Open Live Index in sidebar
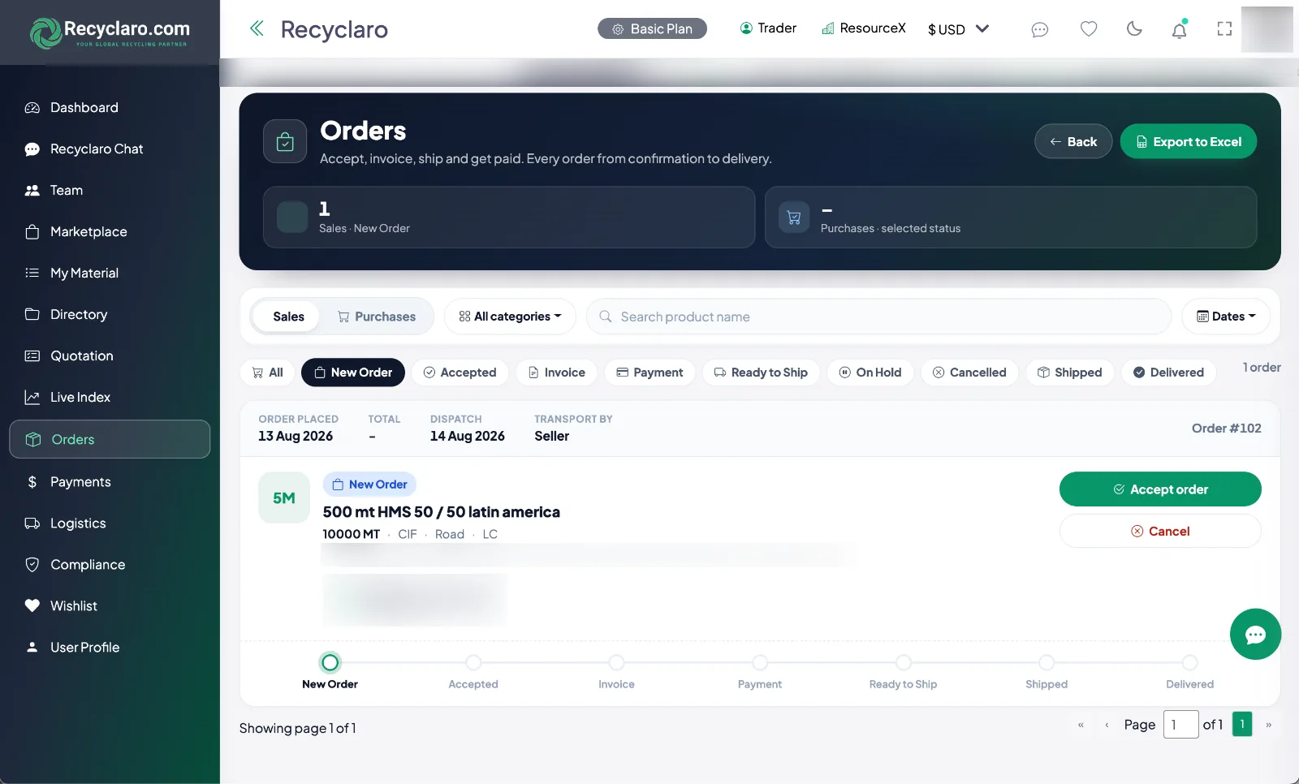The image size is (1299, 784). pyautogui.click(x=110, y=397)
